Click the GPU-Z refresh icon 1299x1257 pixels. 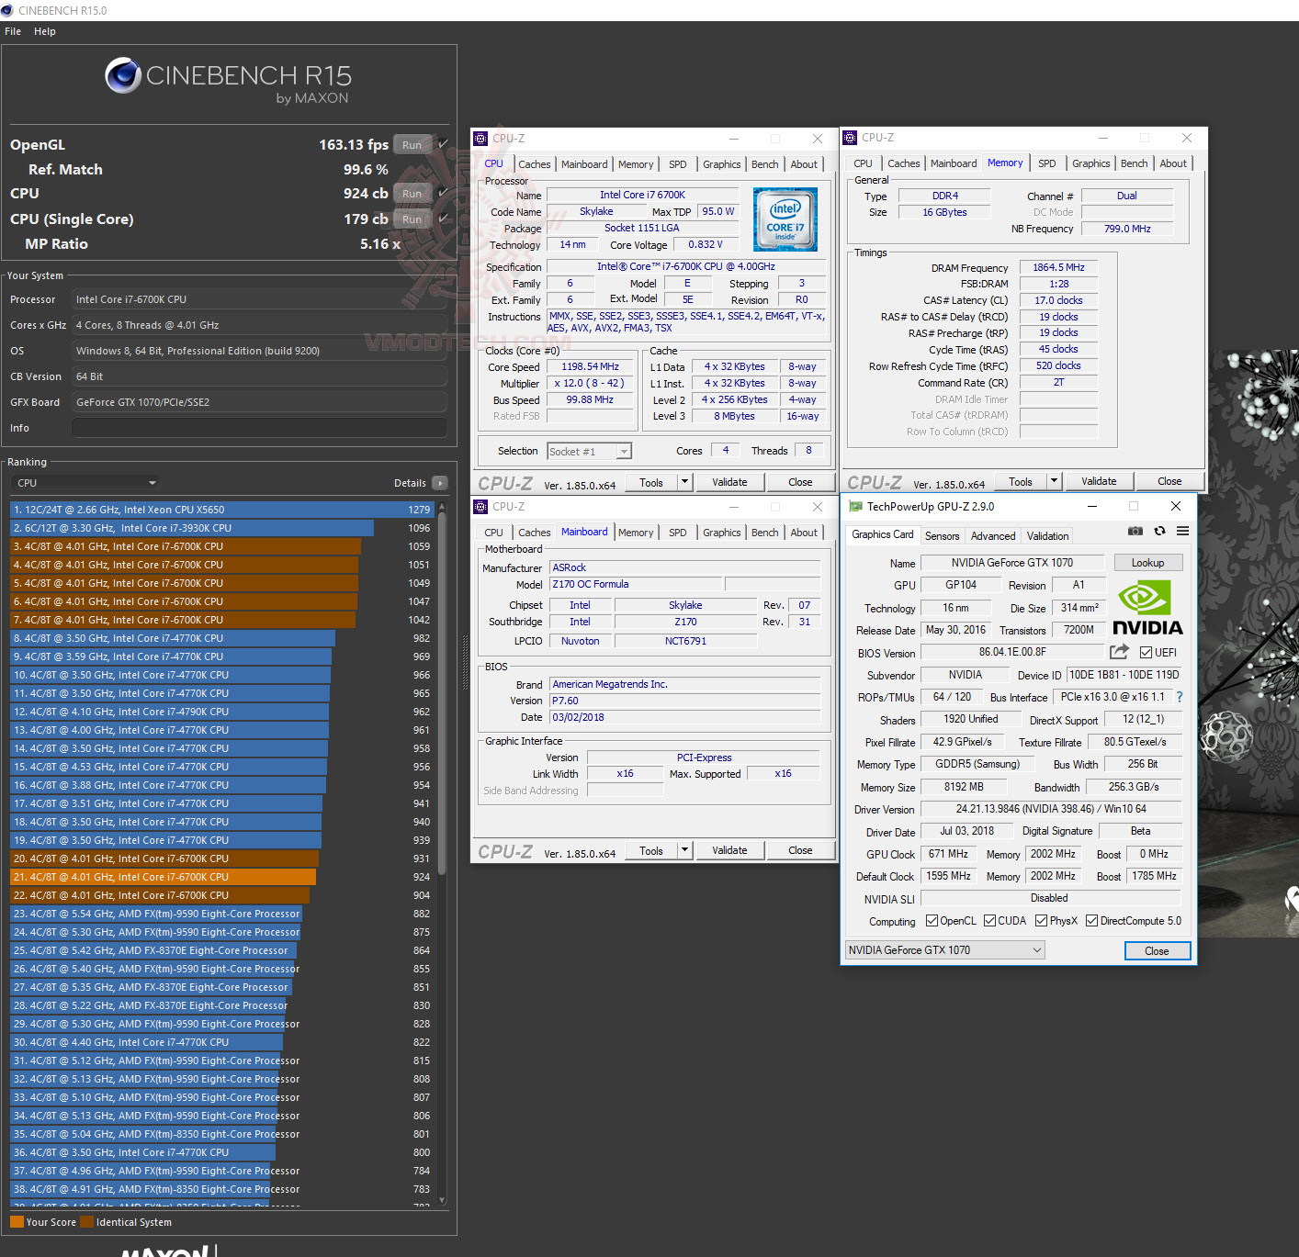[1159, 531]
